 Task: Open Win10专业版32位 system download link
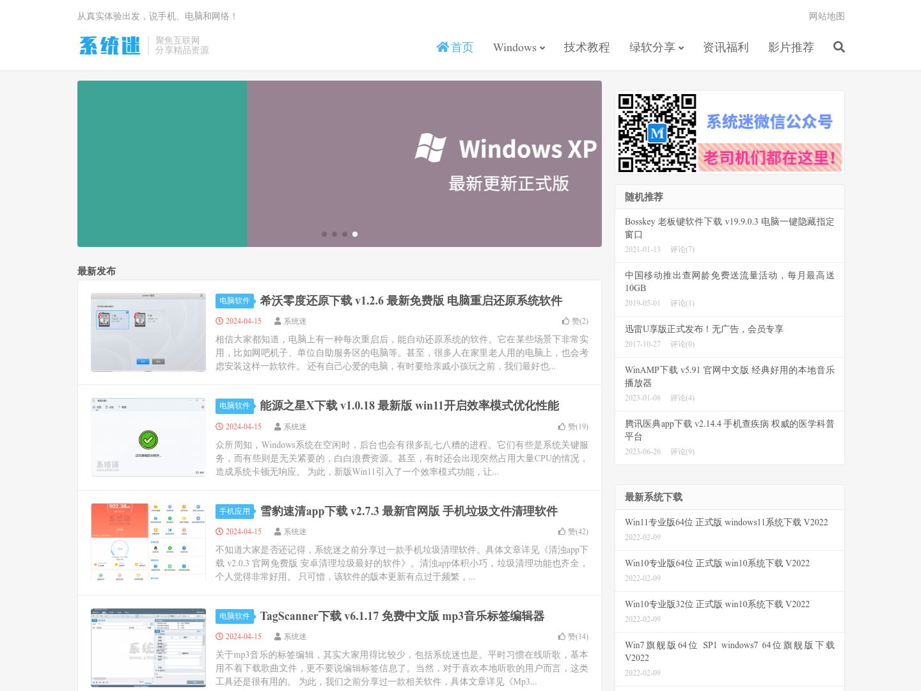click(x=717, y=604)
